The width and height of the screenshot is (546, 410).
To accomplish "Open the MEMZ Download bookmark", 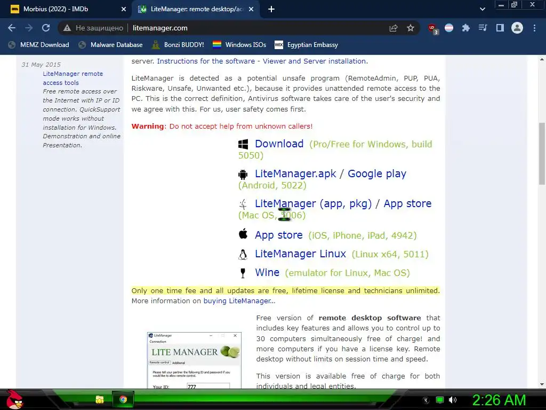I will click(x=39, y=45).
